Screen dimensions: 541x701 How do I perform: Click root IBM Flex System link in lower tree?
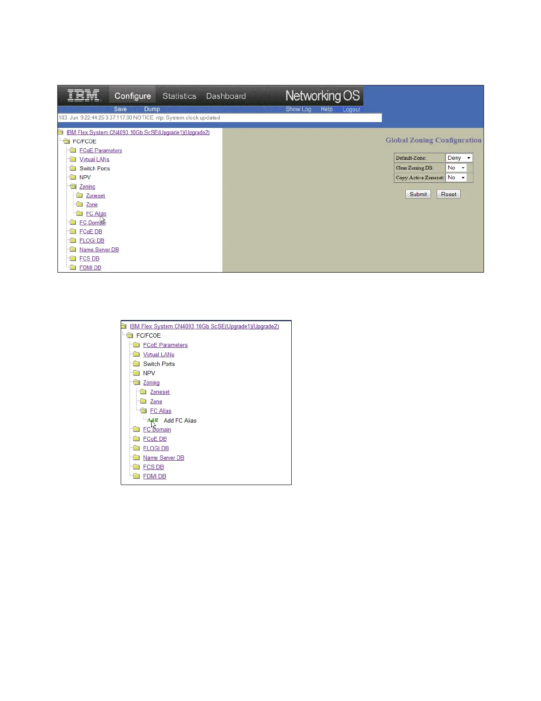[x=204, y=327]
